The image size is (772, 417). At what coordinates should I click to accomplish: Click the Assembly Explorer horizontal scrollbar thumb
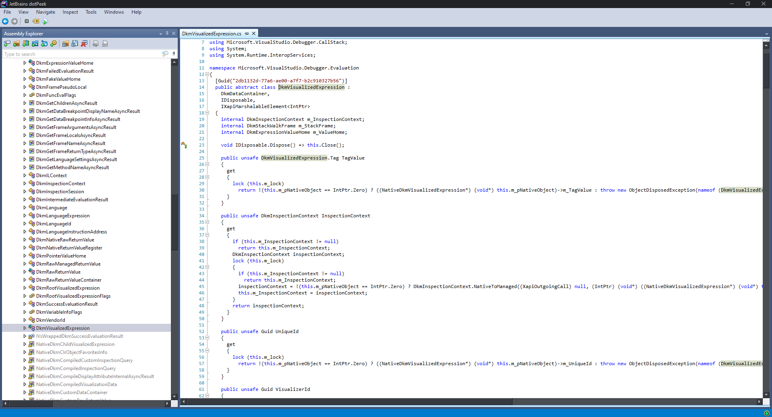coord(30,403)
